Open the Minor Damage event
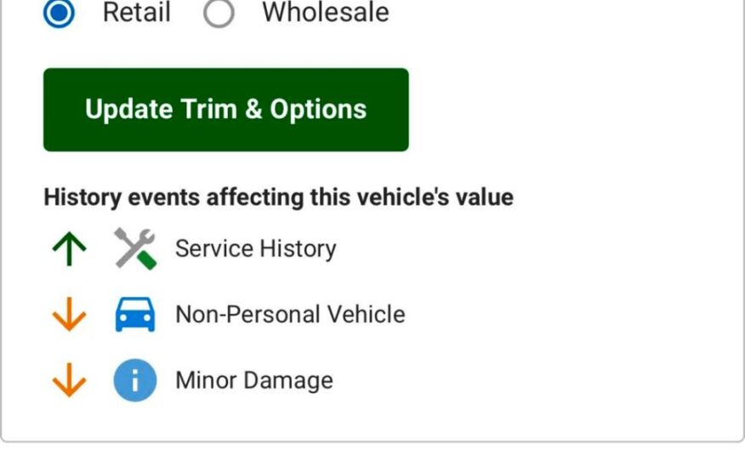 (x=253, y=381)
